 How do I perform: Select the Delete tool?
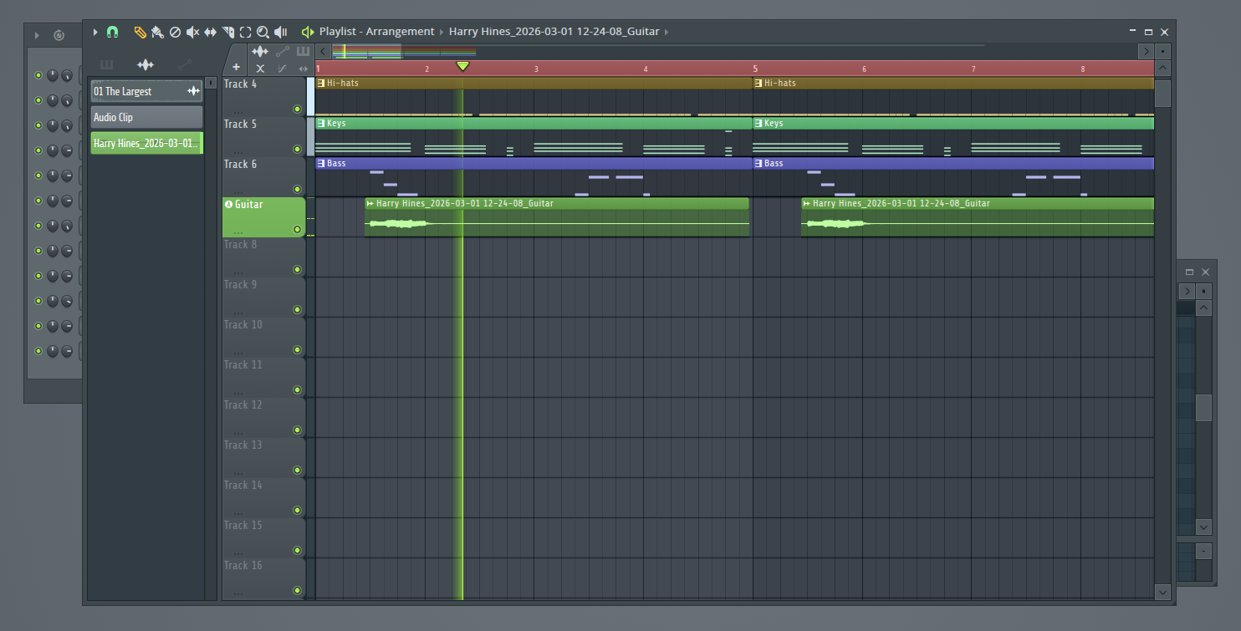pos(175,32)
